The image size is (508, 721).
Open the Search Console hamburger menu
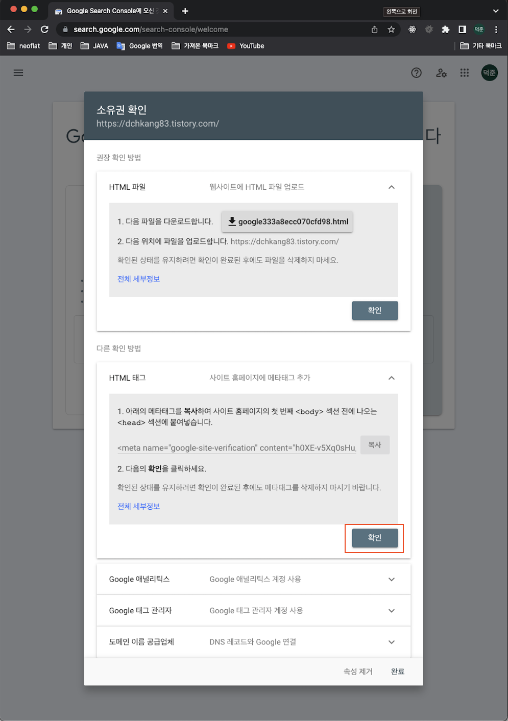(x=18, y=72)
